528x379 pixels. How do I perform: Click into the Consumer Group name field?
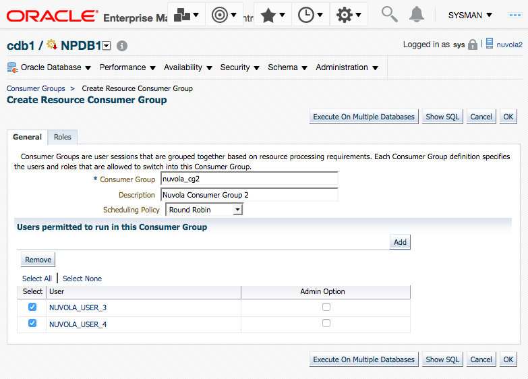point(250,179)
